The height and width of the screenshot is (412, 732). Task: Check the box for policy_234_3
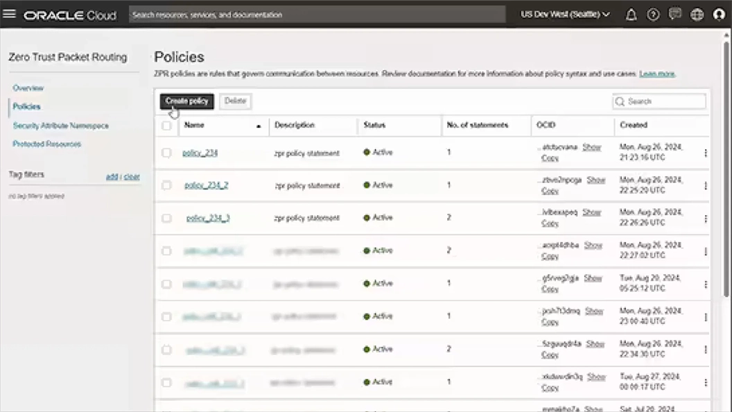click(166, 218)
